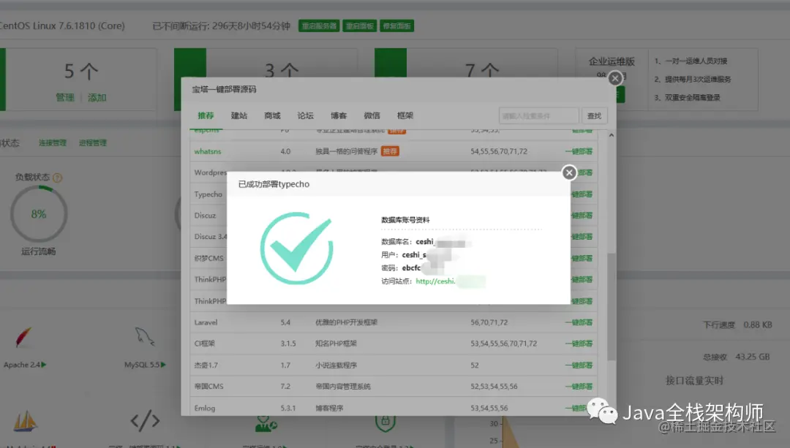Image resolution: width=790 pixels, height=448 pixels.
Task: Open the 进程管理 link
Action: [93, 143]
